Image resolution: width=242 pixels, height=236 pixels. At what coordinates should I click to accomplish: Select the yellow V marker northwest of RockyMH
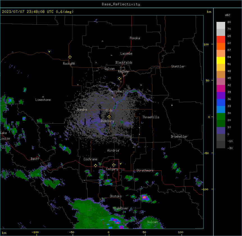coord(49,52)
